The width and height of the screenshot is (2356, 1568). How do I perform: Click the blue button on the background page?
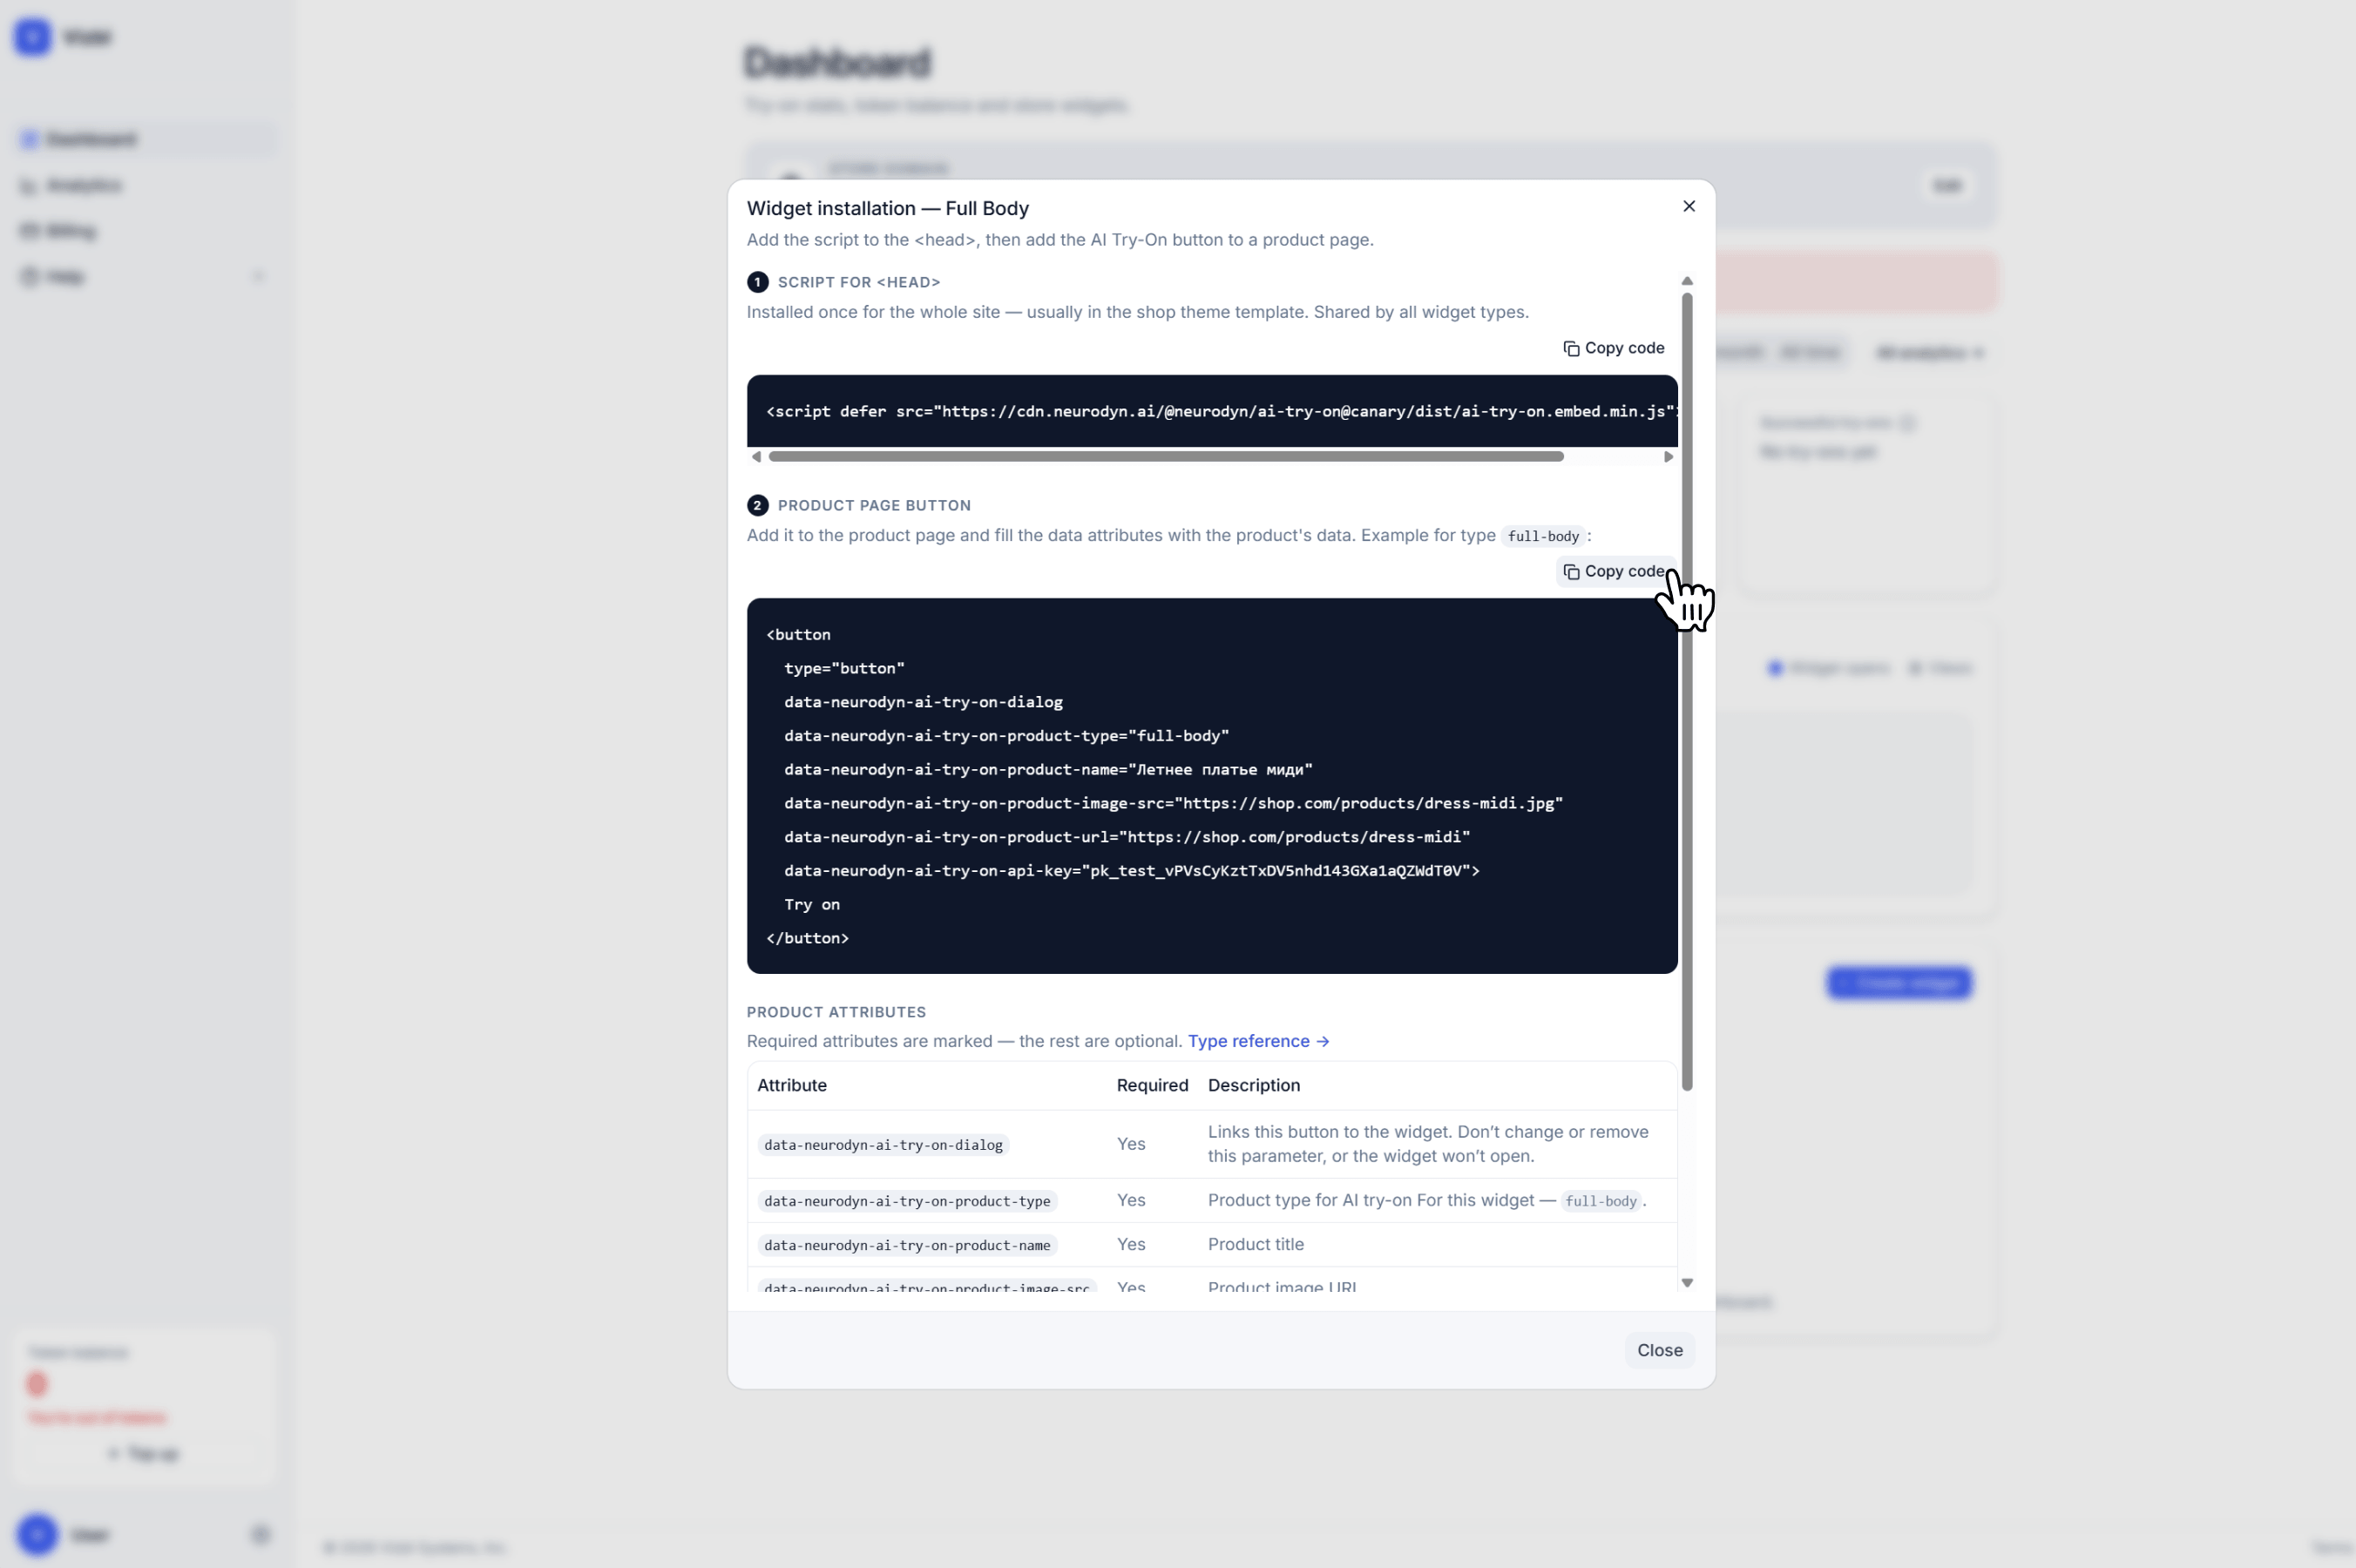1899,983
